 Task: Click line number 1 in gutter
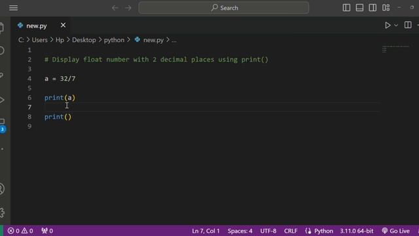click(29, 50)
